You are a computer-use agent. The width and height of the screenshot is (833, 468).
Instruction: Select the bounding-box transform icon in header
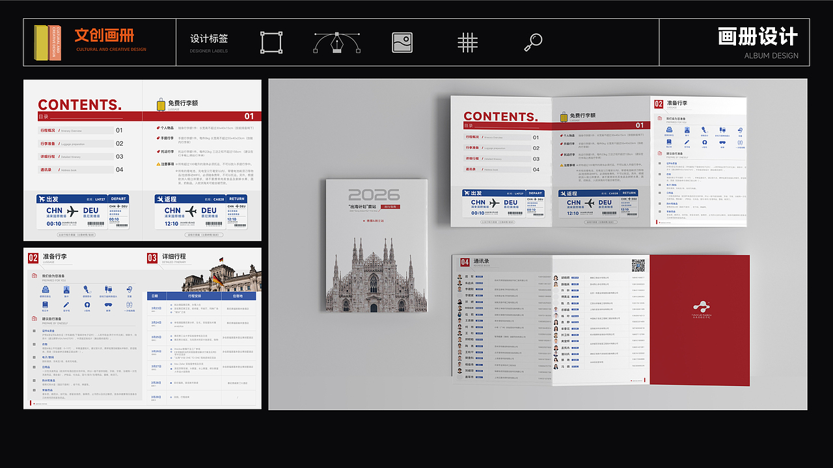(271, 42)
